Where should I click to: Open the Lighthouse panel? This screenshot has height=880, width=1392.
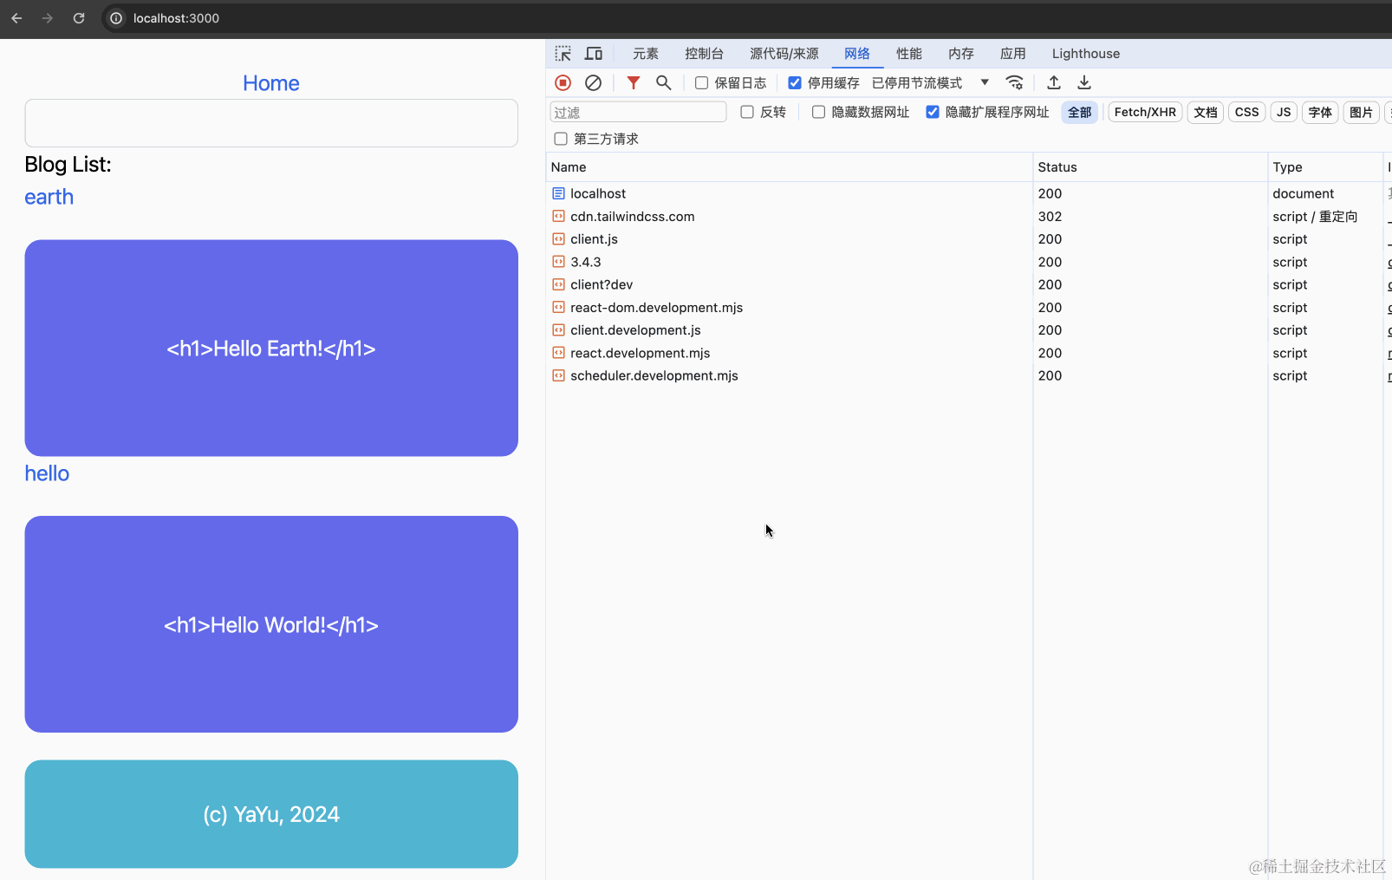[x=1085, y=53]
